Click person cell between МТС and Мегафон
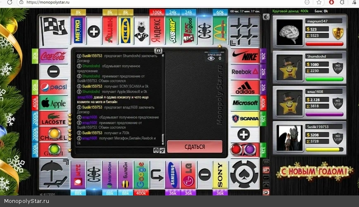359x207 pixels. [x=94, y=175]
